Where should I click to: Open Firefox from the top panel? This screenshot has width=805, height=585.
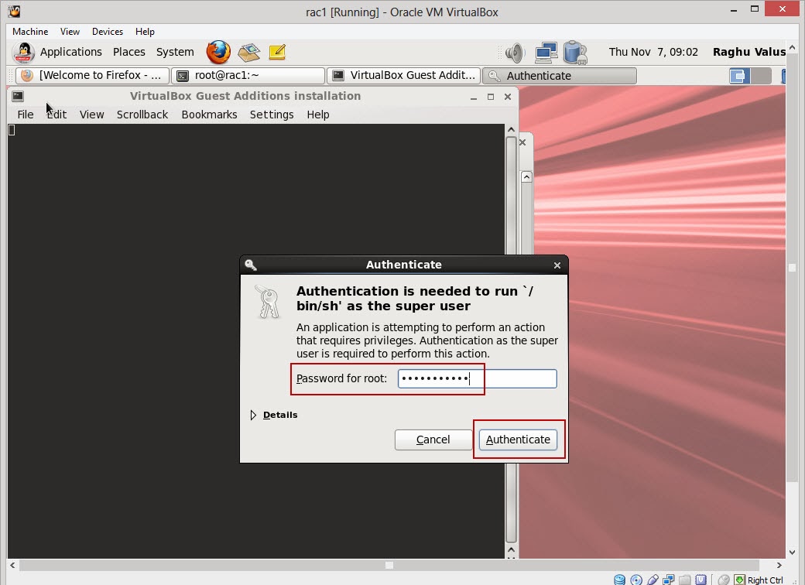[218, 53]
